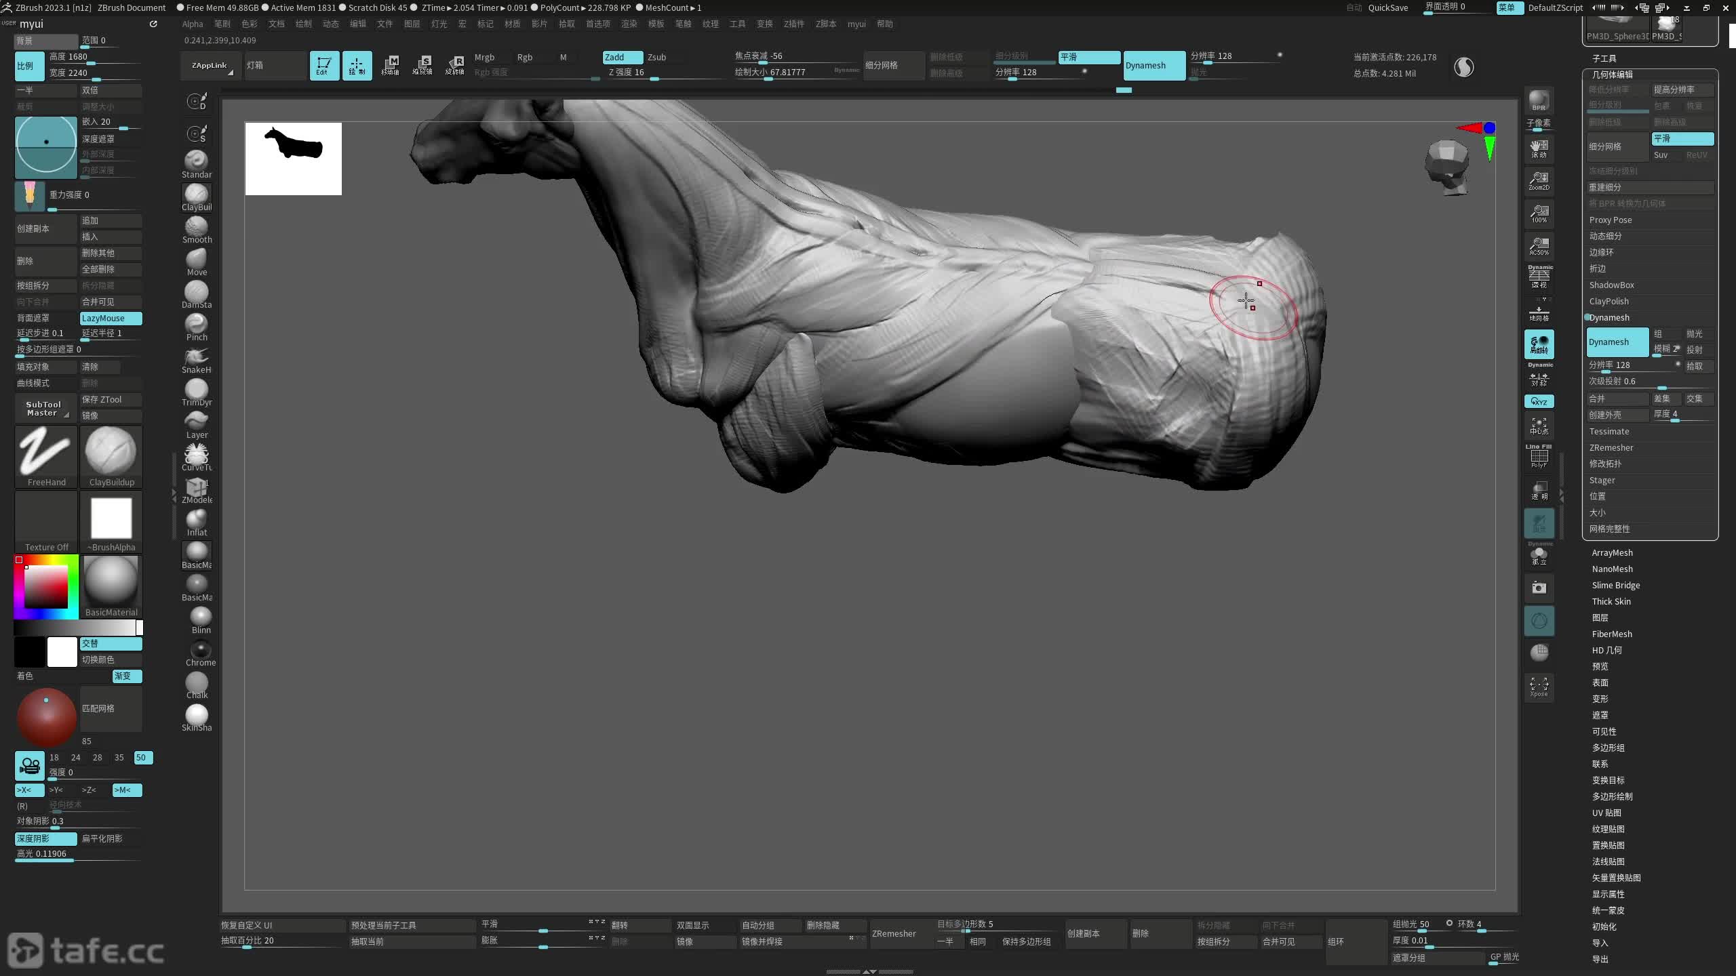Toggle LazyMouse on or off

(x=111, y=318)
